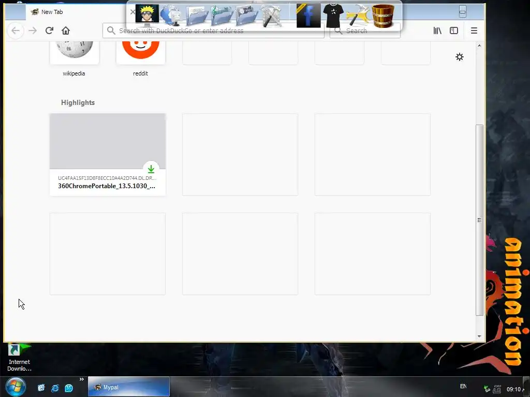Image resolution: width=530 pixels, height=397 pixels.
Task: Open the globe network computer dock icon
Action: point(171,16)
